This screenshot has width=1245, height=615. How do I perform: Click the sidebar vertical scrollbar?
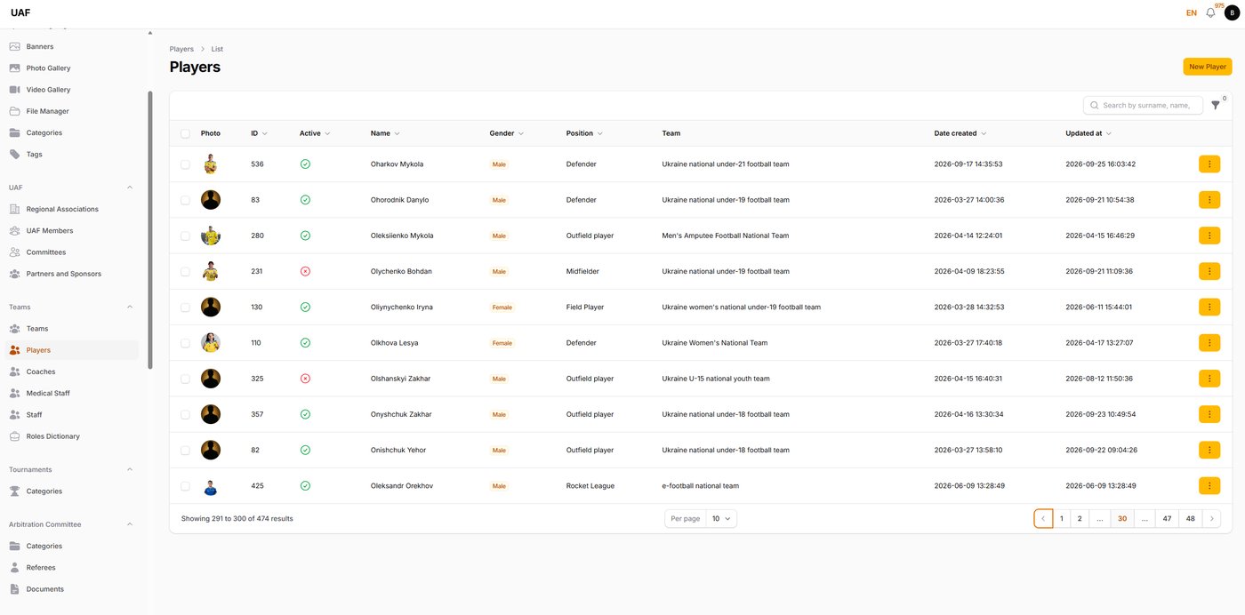click(150, 229)
